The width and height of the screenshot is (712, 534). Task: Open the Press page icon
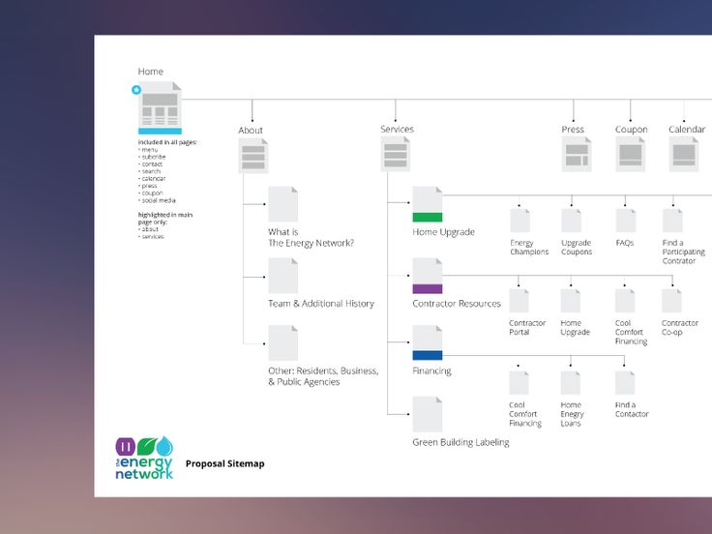click(x=577, y=154)
